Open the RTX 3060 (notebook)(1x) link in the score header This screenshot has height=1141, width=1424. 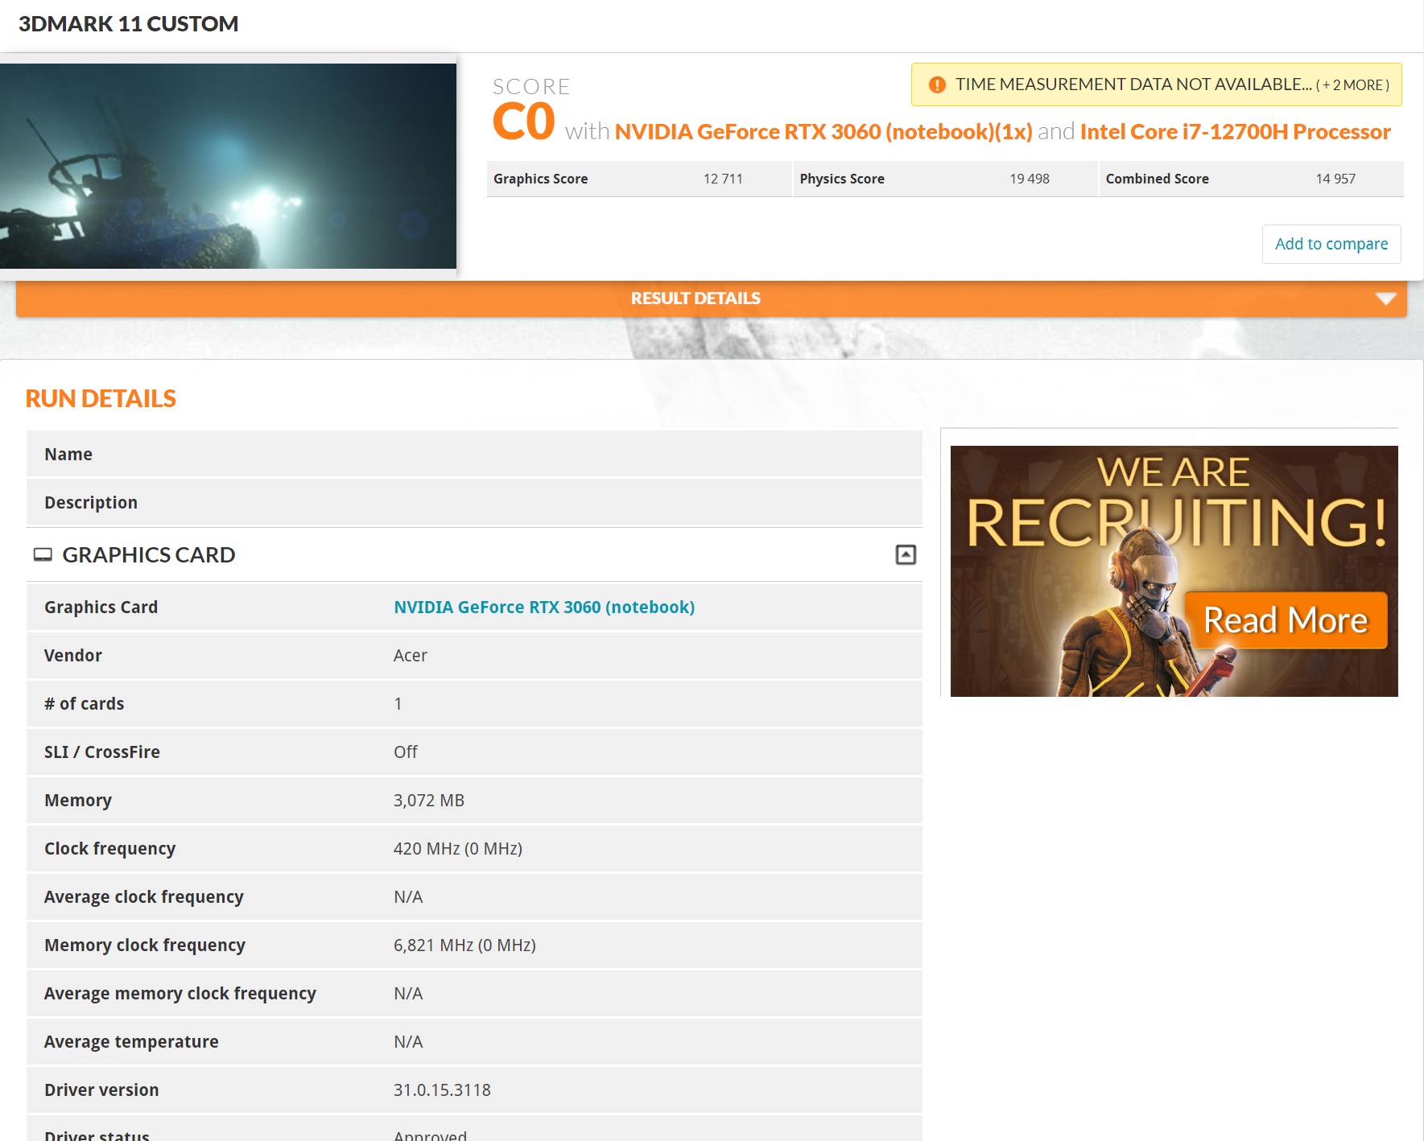click(x=823, y=132)
